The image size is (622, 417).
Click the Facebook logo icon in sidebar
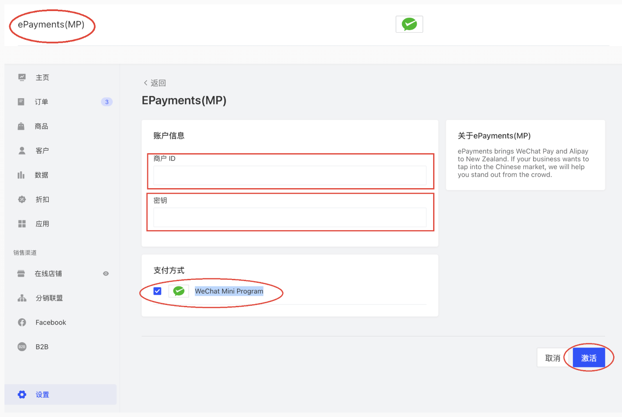(22, 322)
